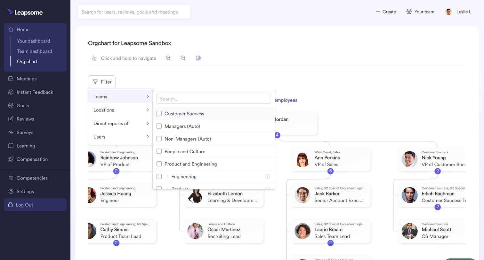Open Michael Scott's card

[x=432, y=231]
